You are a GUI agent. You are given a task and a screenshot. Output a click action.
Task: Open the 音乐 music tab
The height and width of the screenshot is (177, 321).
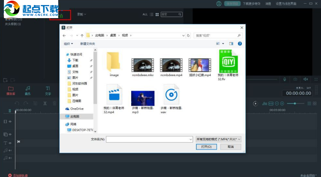pyautogui.click(x=27, y=90)
